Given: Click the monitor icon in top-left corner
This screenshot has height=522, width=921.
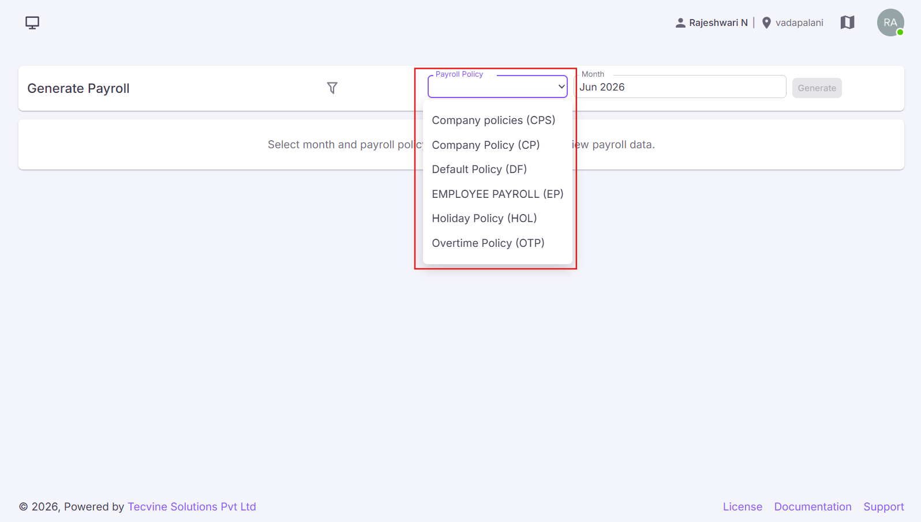Looking at the screenshot, I should [32, 22].
